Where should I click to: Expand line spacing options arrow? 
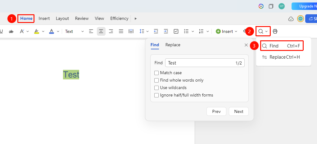coord(147,32)
